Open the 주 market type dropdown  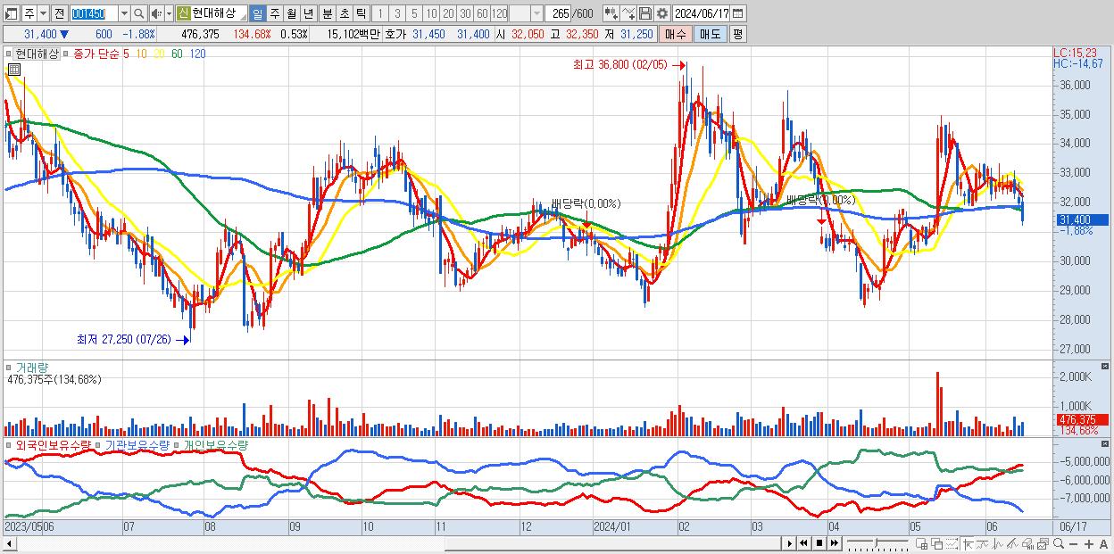(x=43, y=13)
